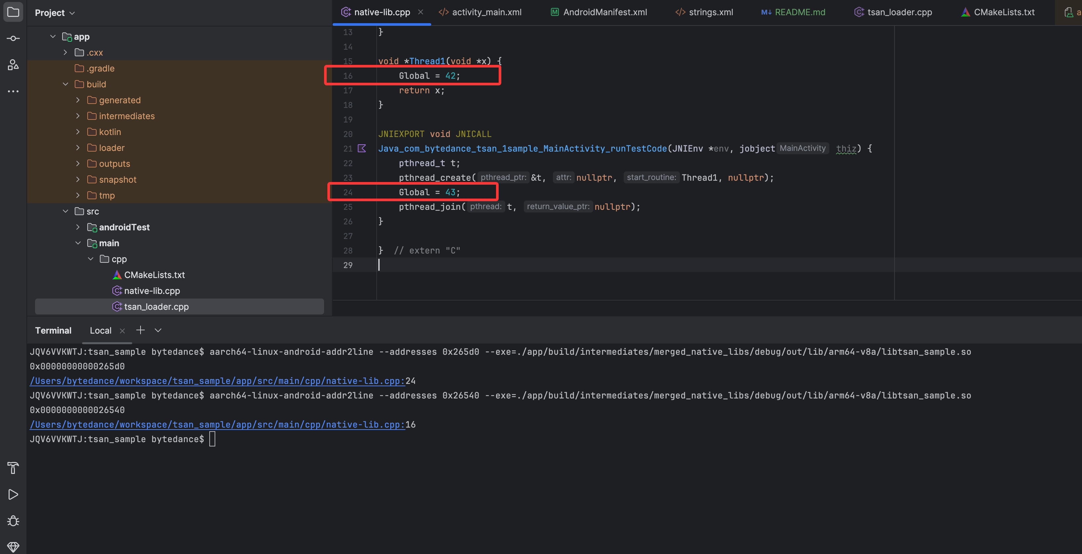The width and height of the screenshot is (1082, 554).
Task: Click line number 16 in gutter
Action: 348,76
